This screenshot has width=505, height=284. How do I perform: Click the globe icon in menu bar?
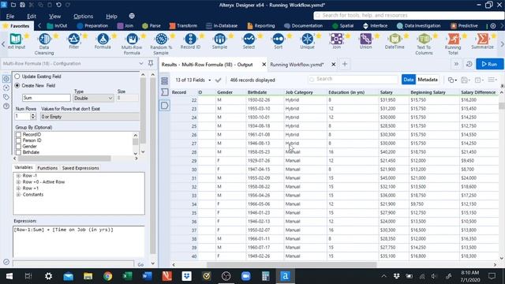(x=132, y=16)
